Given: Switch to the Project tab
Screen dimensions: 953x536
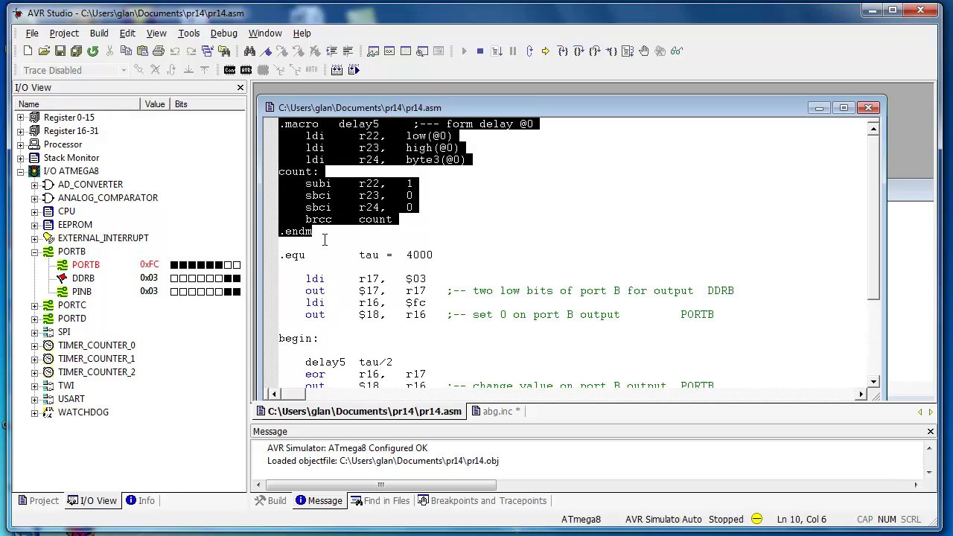Looking at the screenshot, I should pyautogui.click(x=39, y=500).
